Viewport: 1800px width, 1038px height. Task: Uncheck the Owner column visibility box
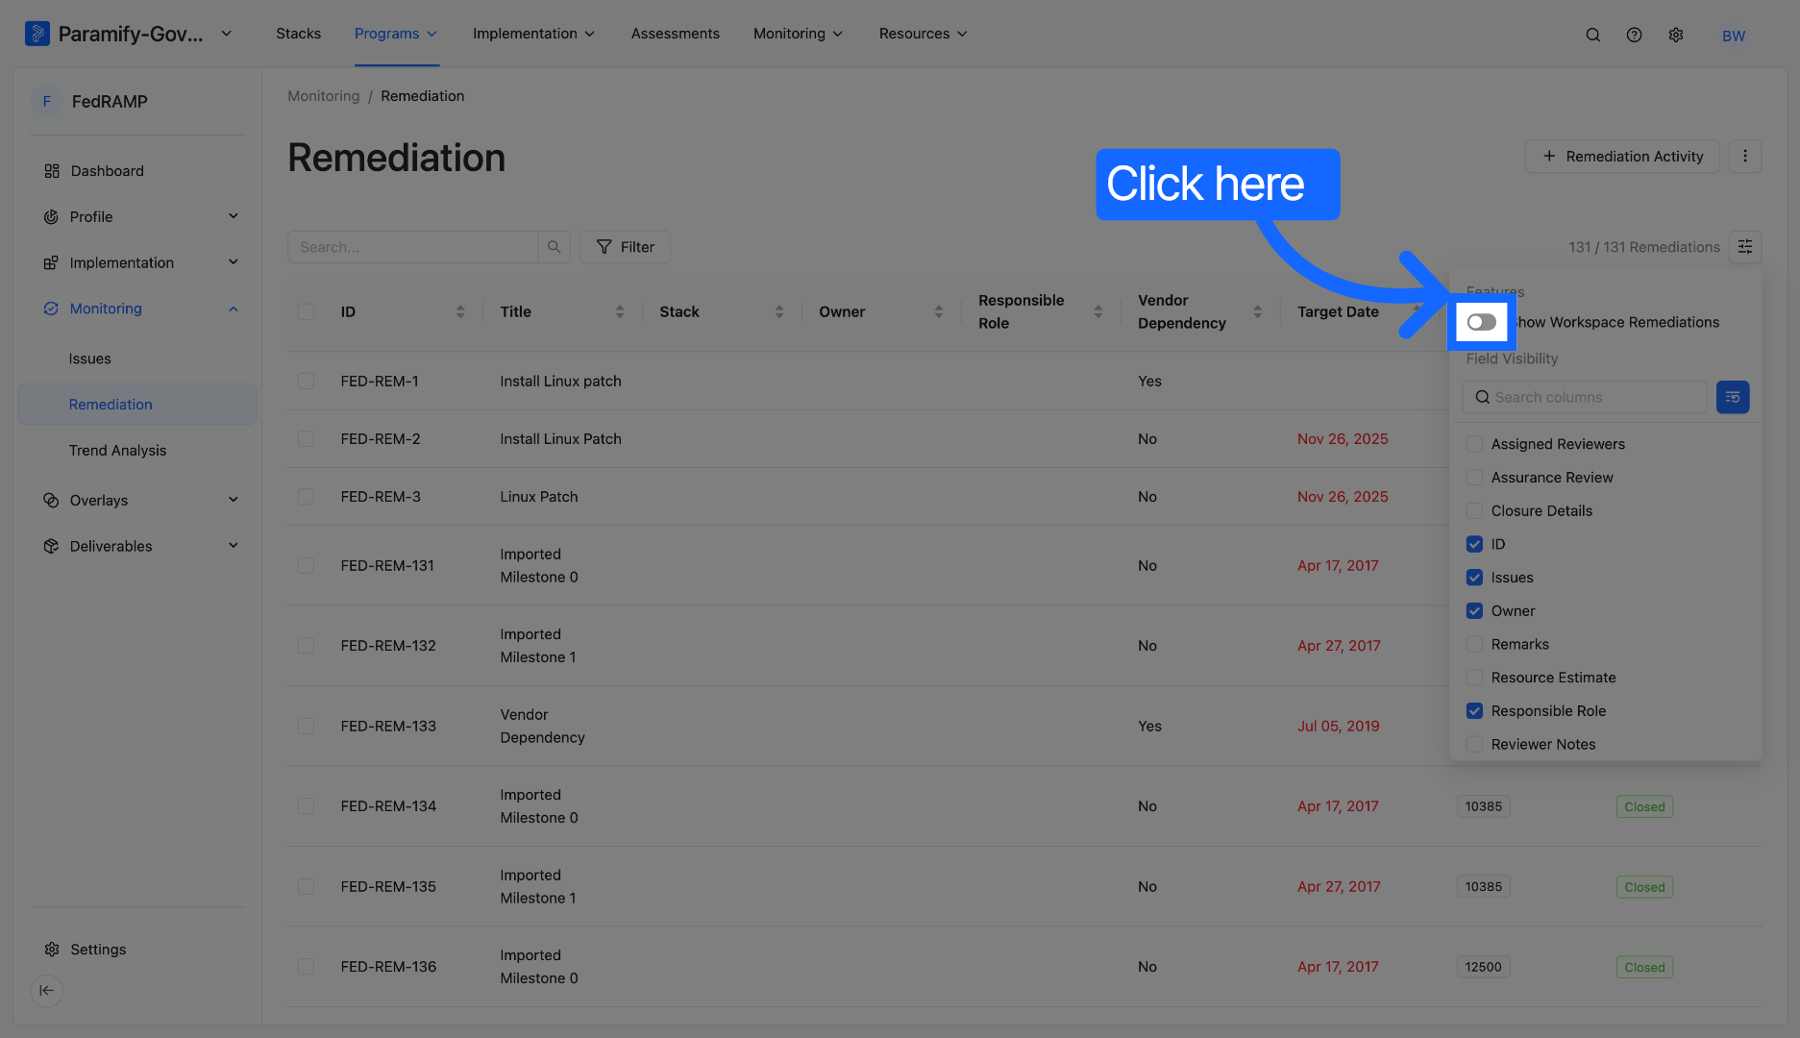point(1474,611)
